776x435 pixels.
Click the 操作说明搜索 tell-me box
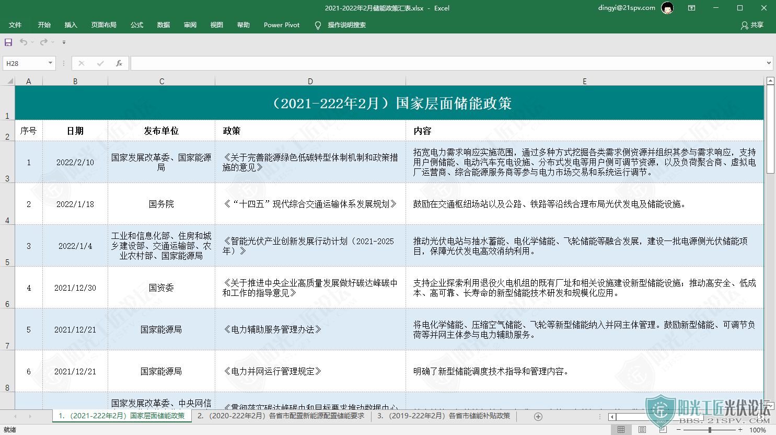click(x=347, y=25)
